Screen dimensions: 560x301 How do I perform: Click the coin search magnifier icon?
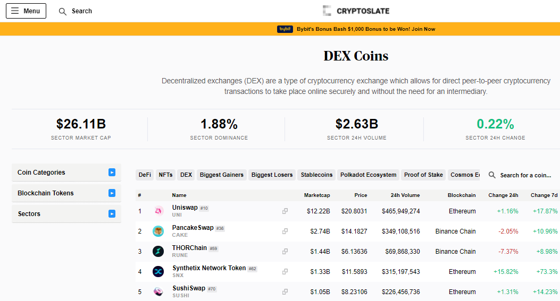click(x=492, y=175)
